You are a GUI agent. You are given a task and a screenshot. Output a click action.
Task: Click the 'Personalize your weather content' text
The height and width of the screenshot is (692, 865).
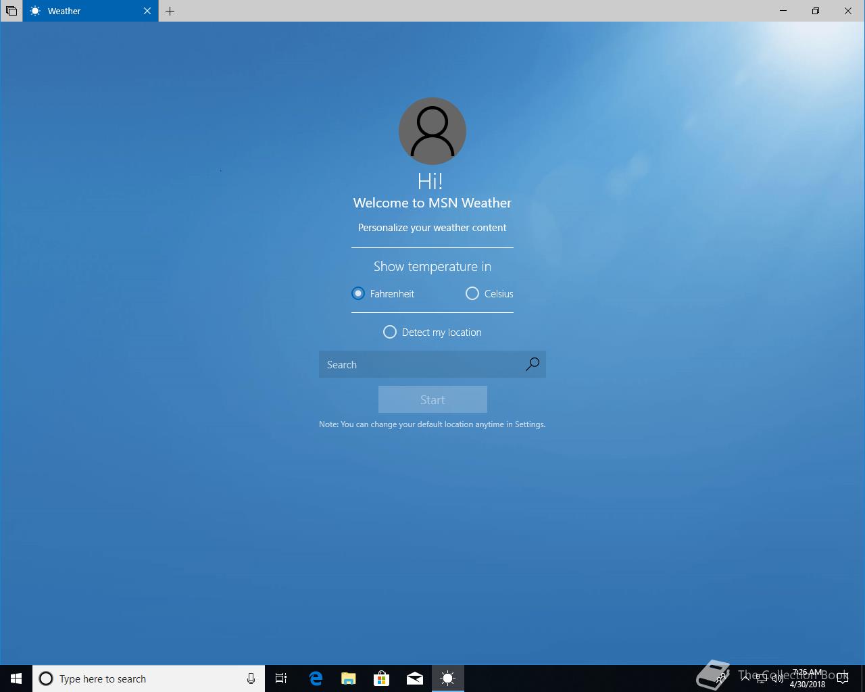(x=432, y=228)
